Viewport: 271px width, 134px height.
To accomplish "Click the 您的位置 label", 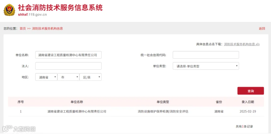I will [x=11, y=29].
